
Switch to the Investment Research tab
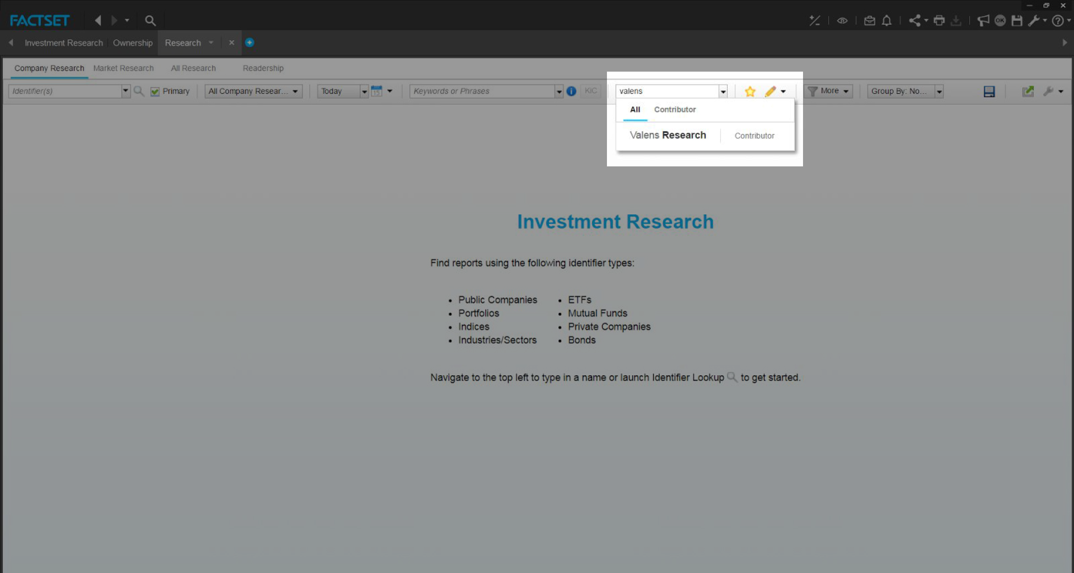point(64,43)
